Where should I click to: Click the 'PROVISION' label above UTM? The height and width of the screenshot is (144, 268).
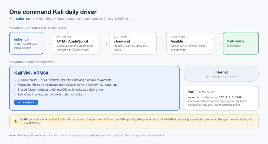64,37
